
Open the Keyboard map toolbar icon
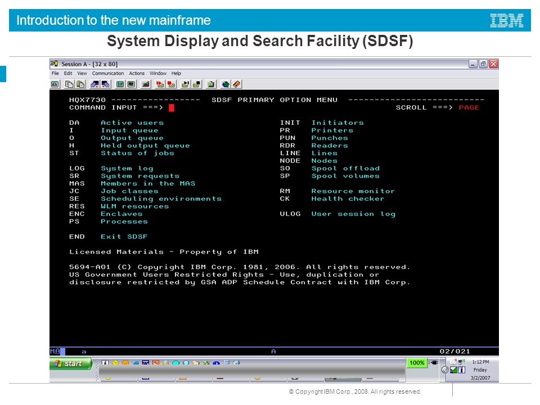click(x=146, y=84)
